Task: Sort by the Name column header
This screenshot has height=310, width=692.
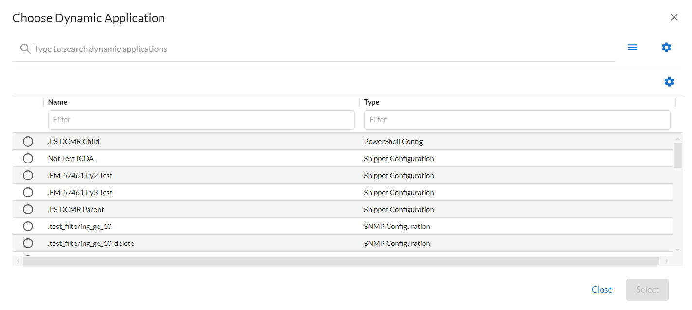Action: tap(58, 102)
